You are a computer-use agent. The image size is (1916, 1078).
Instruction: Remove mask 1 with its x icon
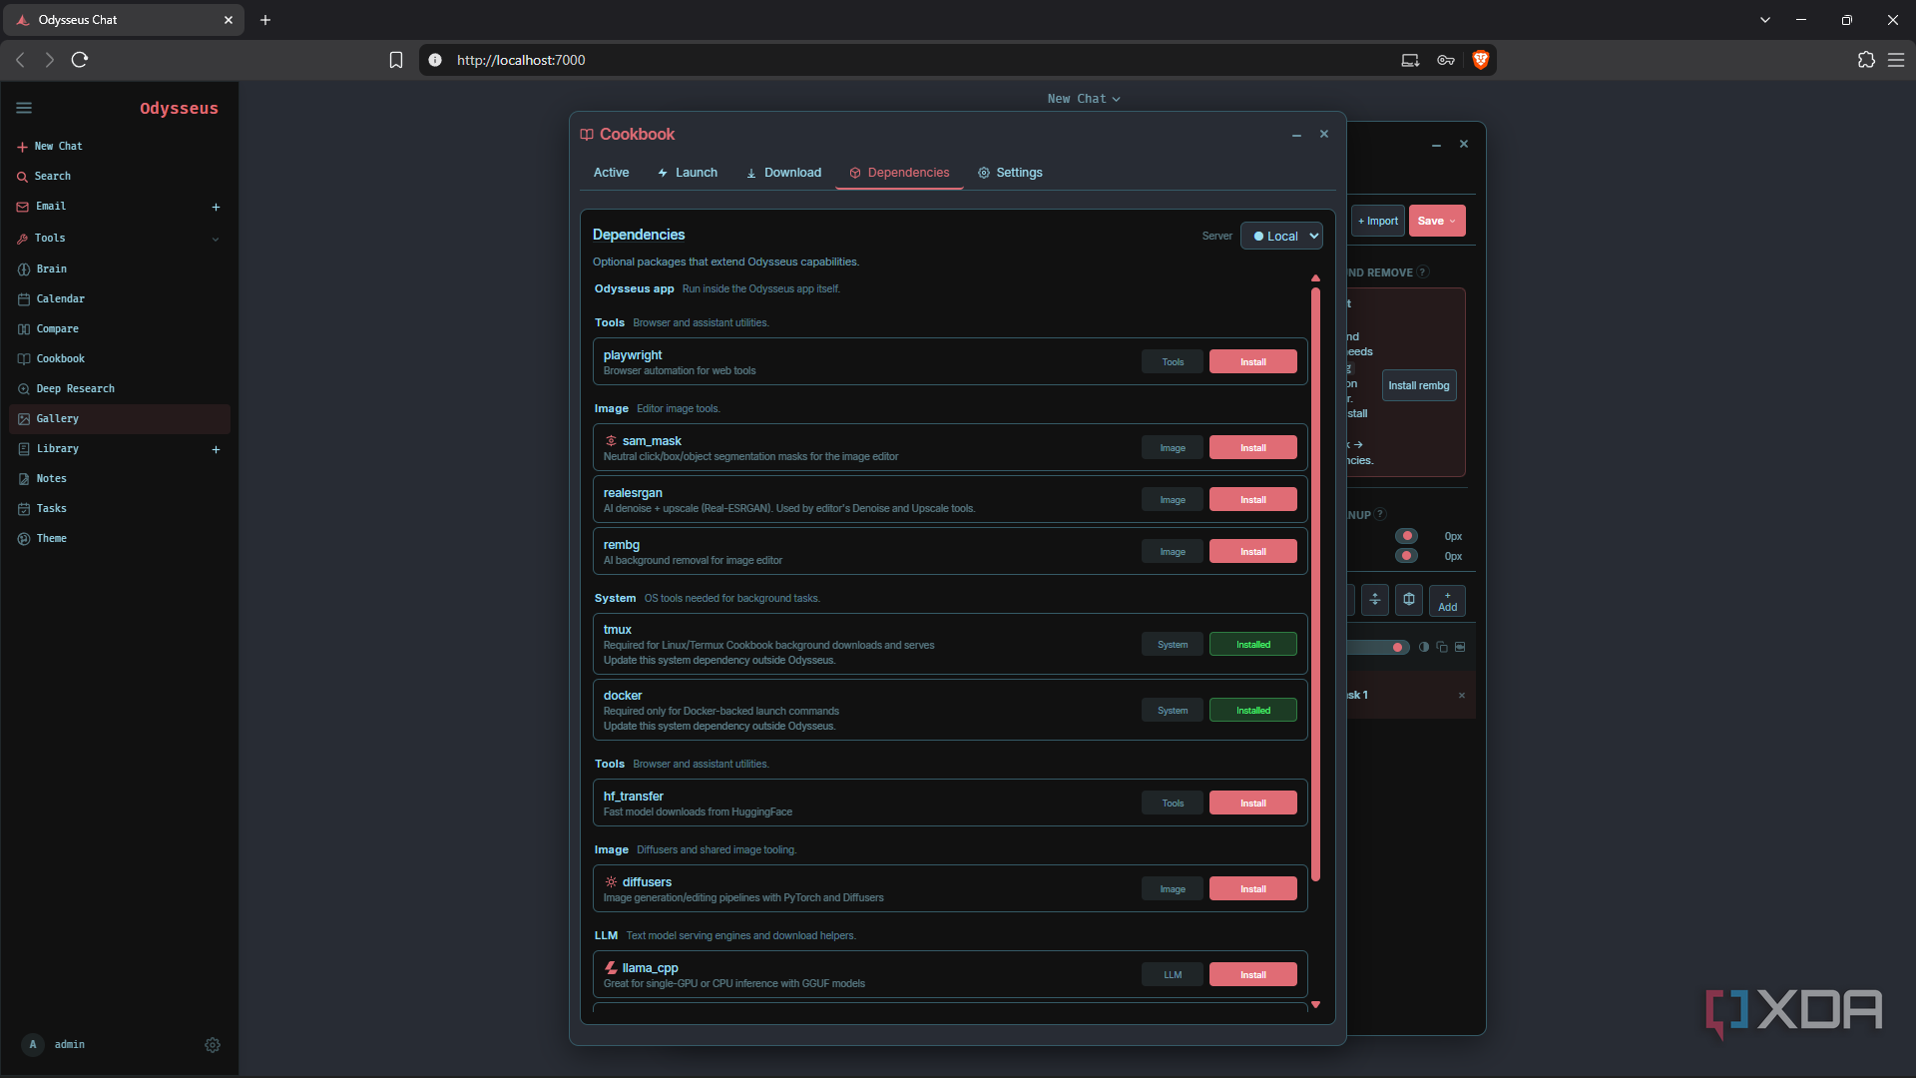point(1462,696)
